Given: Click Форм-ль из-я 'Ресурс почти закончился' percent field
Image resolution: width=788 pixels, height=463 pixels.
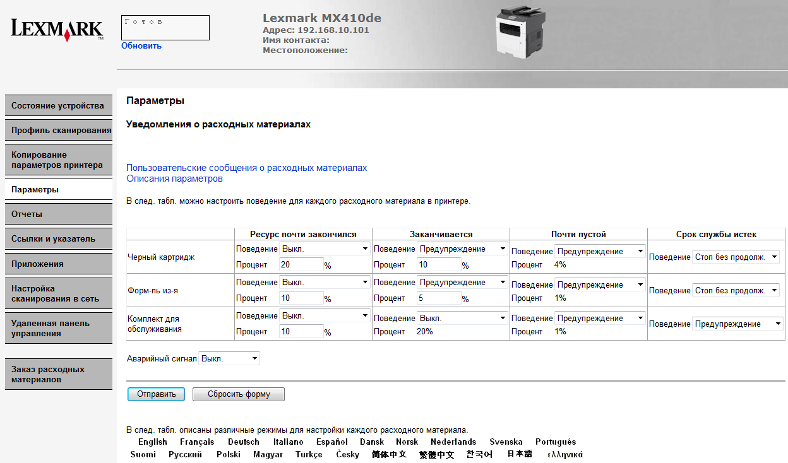Looking at the screenshot, I should pyautogui.click(x=301, y=298).
